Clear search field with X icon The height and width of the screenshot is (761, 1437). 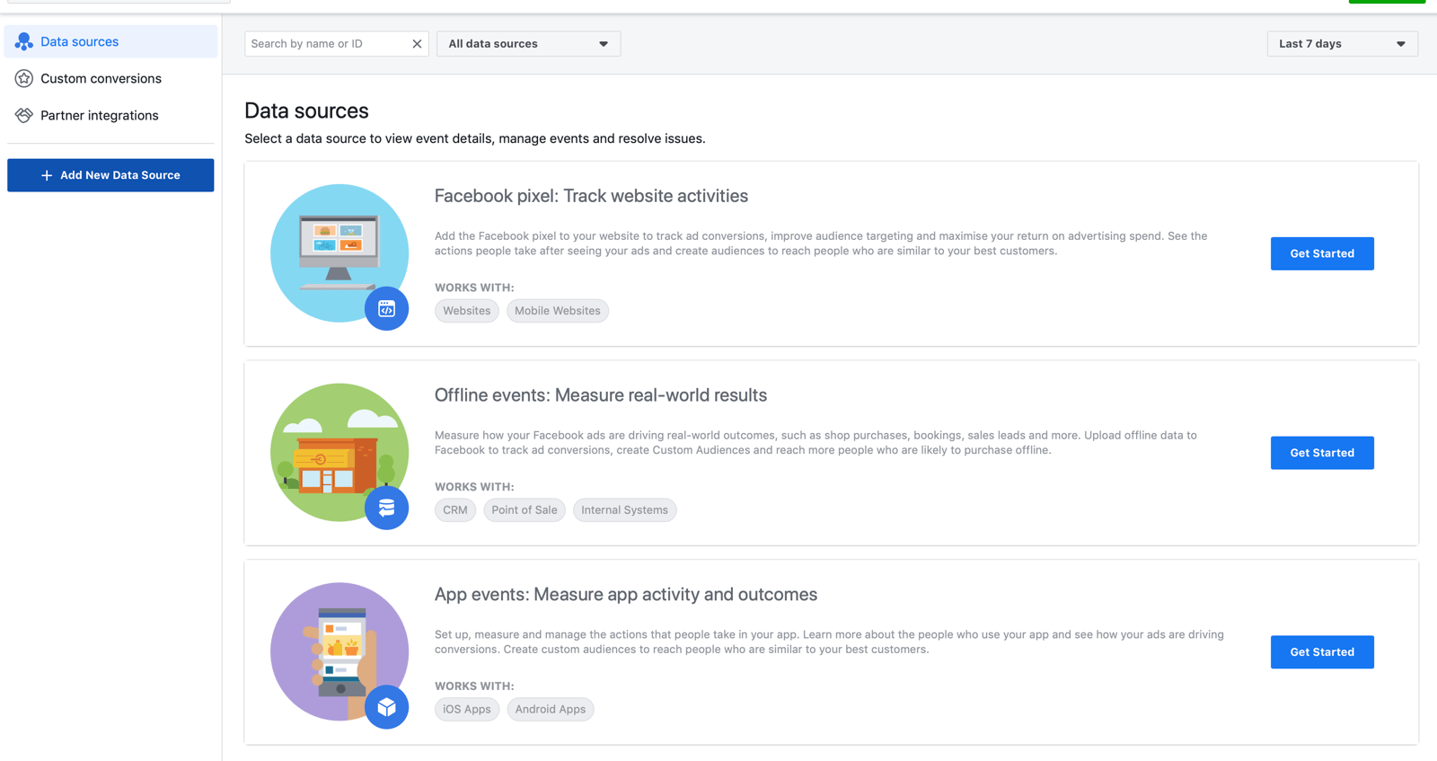pyautogui.click(x=417, y=44)
